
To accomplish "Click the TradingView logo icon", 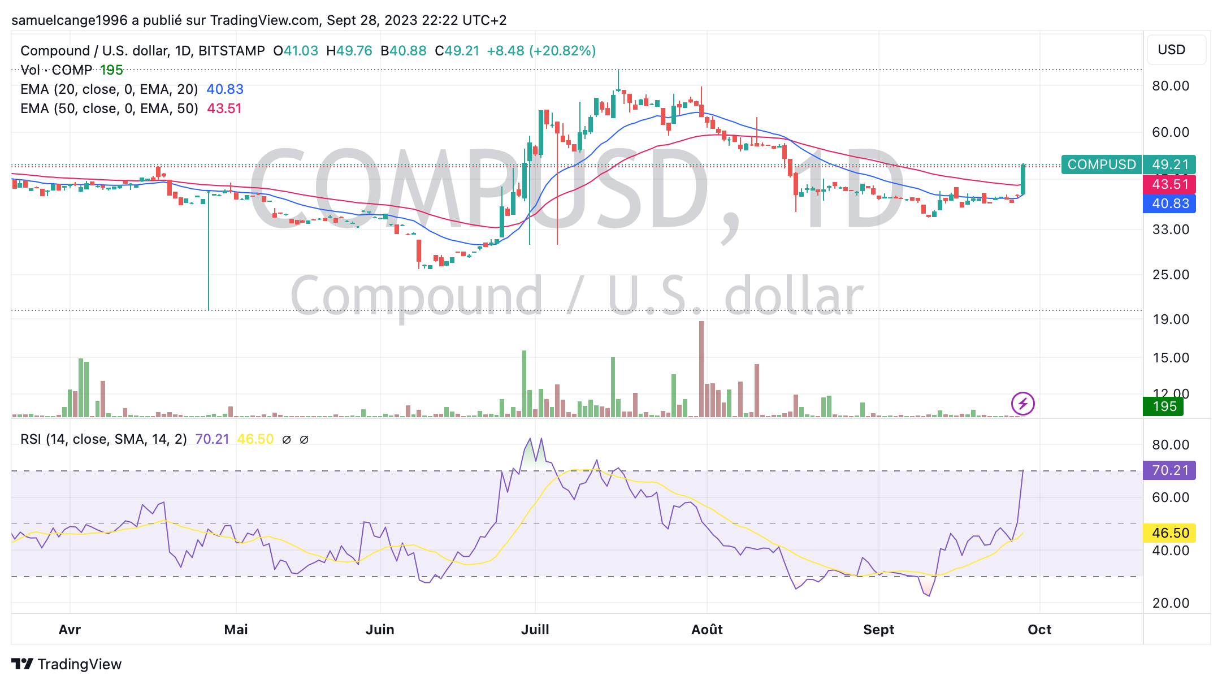I will click(x=23, y=664).
